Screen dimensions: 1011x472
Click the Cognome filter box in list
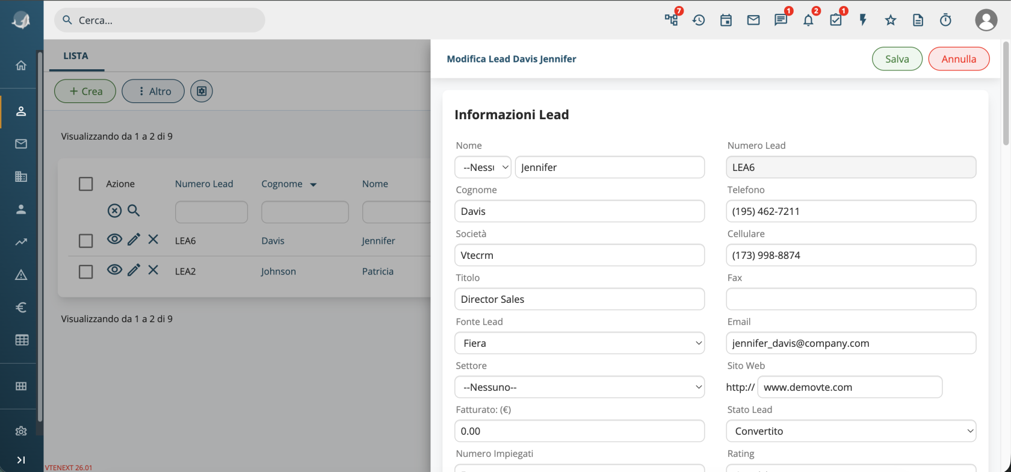coord(305,212)
